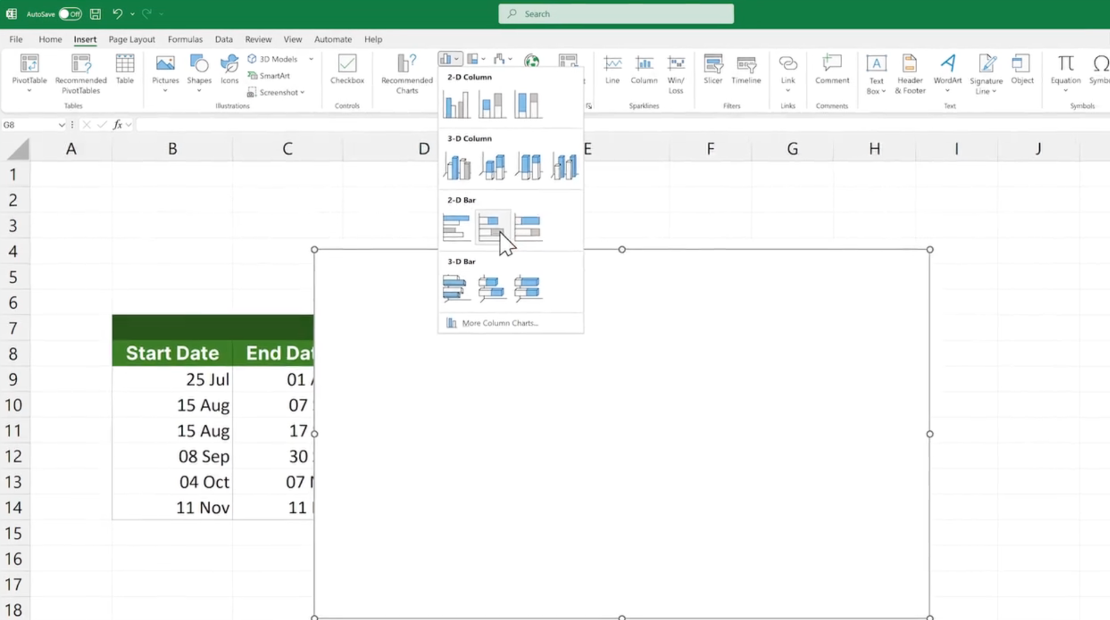Click the Slicer filter button
Viewport: 1110px width, 620px height.
click(712, 69)
